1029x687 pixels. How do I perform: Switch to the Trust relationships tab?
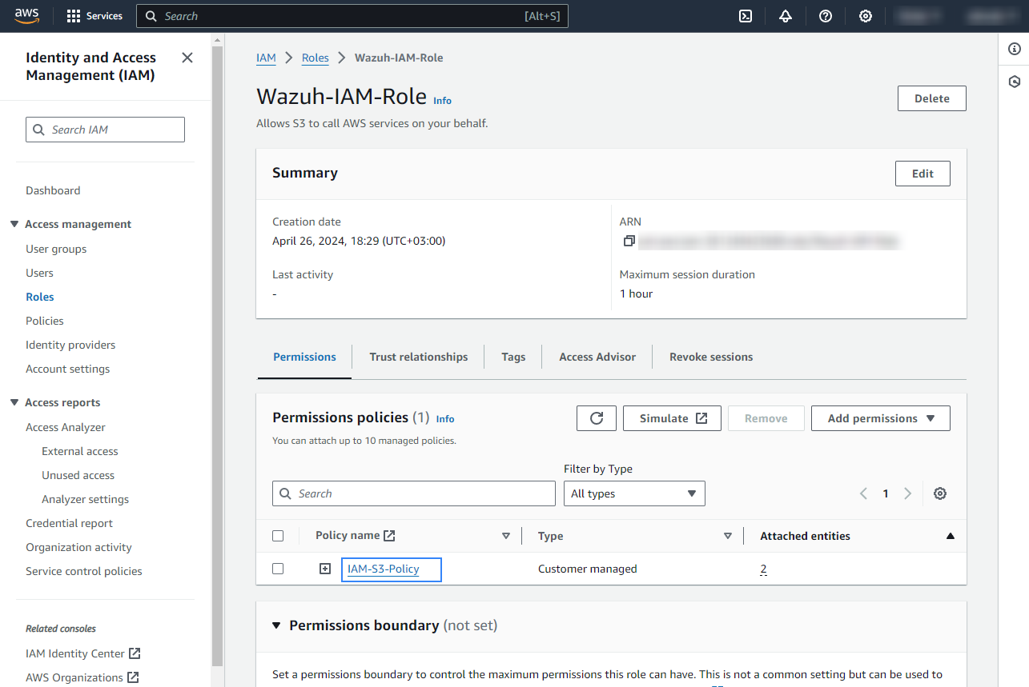point(418,357)
